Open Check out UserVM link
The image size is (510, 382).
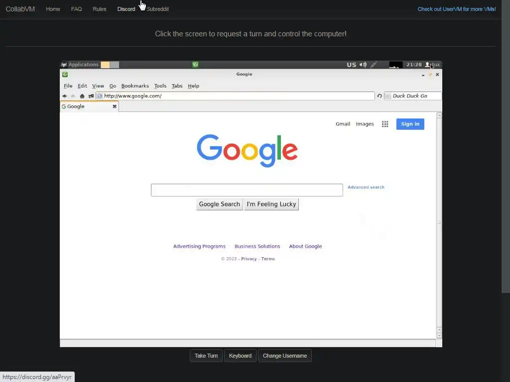457,9
